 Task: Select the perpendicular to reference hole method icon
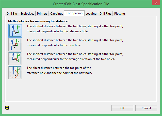[15, 31]
